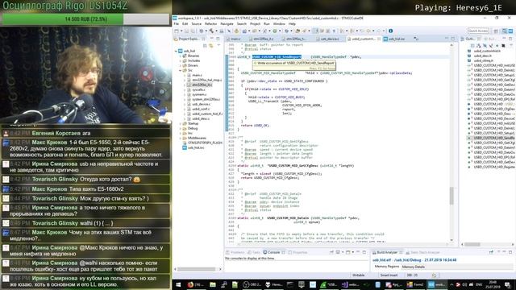Viewport: 516px width, 290px height.
Task: Click Project Explorer horizontal scrollbar
Action: (198, 269)
